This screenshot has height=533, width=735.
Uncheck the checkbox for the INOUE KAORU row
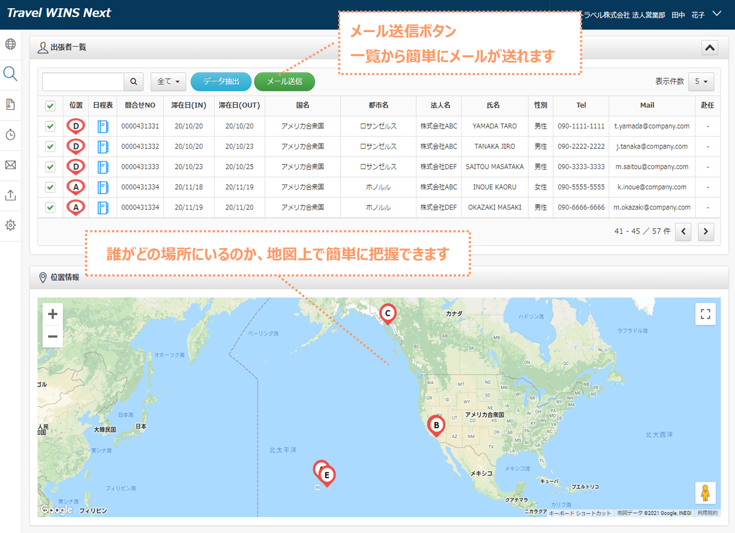pos(50,188)
